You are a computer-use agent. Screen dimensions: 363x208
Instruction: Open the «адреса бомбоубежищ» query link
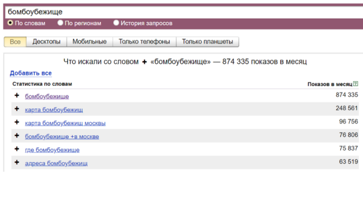pyautogui.click(x=56, y=163)
